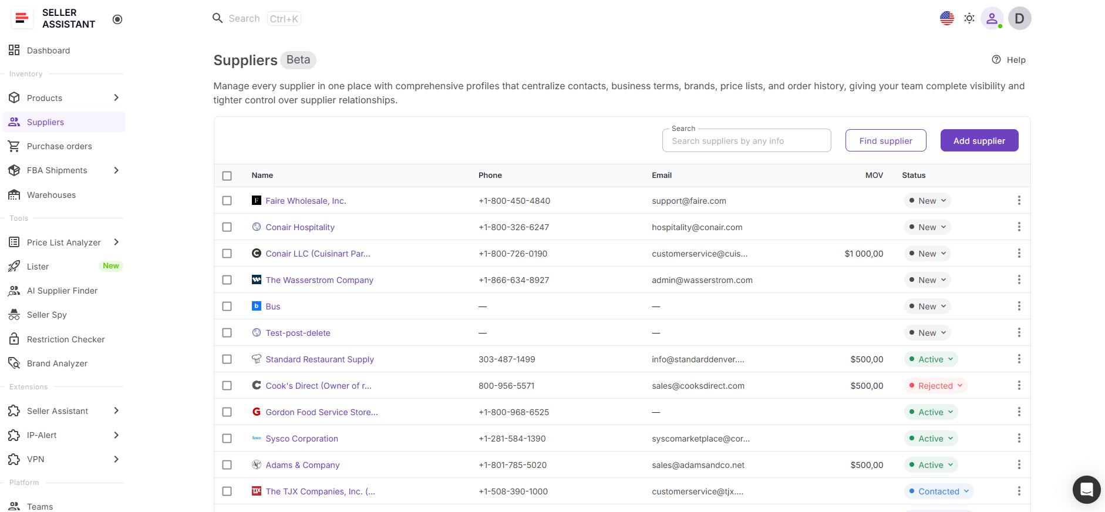
Task: Open row actions for Conair LLC
Action: [x=1019, y=253]
